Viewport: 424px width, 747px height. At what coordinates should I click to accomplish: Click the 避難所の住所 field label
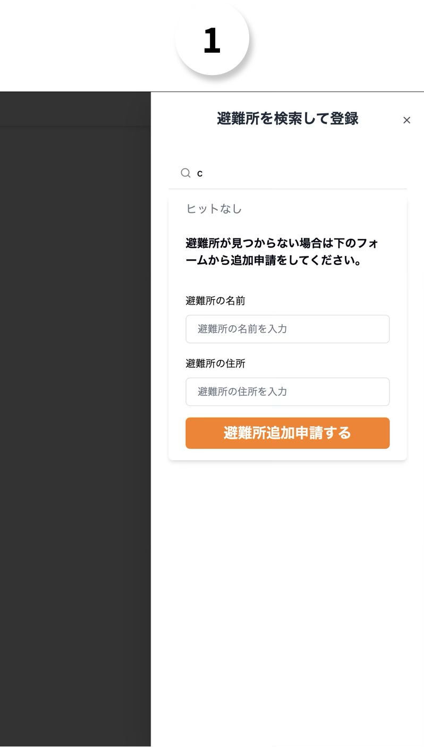[215, 363]
